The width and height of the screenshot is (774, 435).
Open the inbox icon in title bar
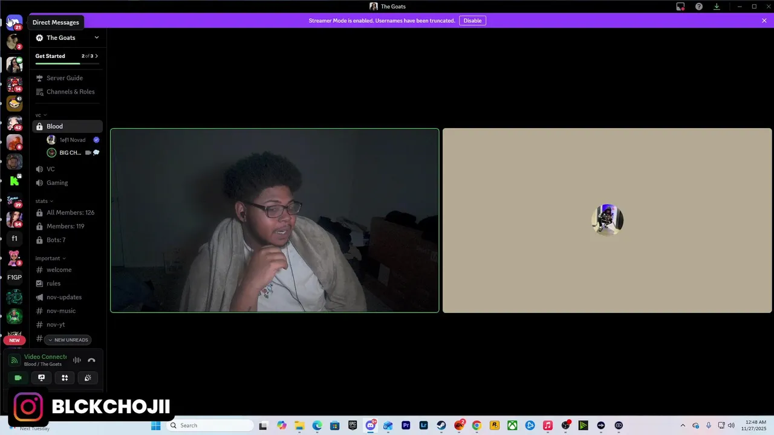[x=680, y=7]
